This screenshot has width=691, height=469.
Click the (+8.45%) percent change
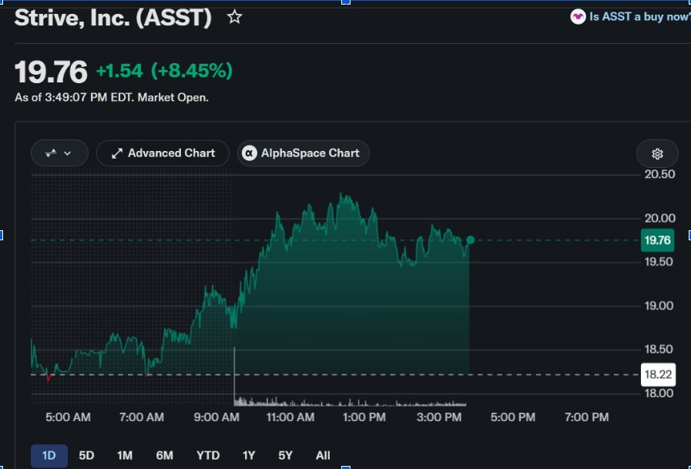[192, 71]
